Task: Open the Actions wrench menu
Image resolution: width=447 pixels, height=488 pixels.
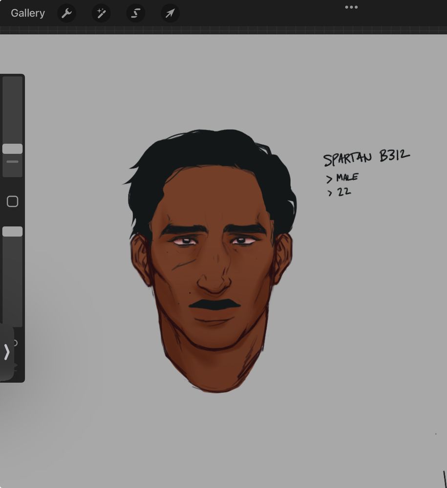Action: 66,13
